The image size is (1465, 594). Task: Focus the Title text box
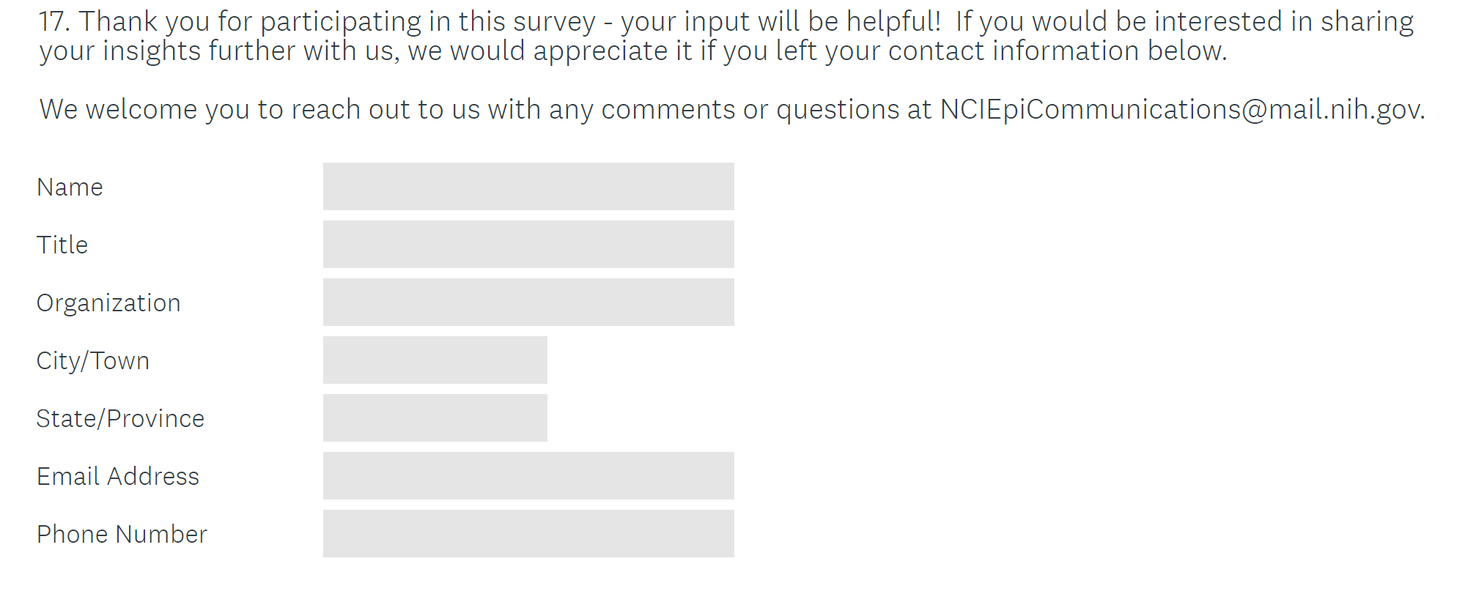(528, 245)
